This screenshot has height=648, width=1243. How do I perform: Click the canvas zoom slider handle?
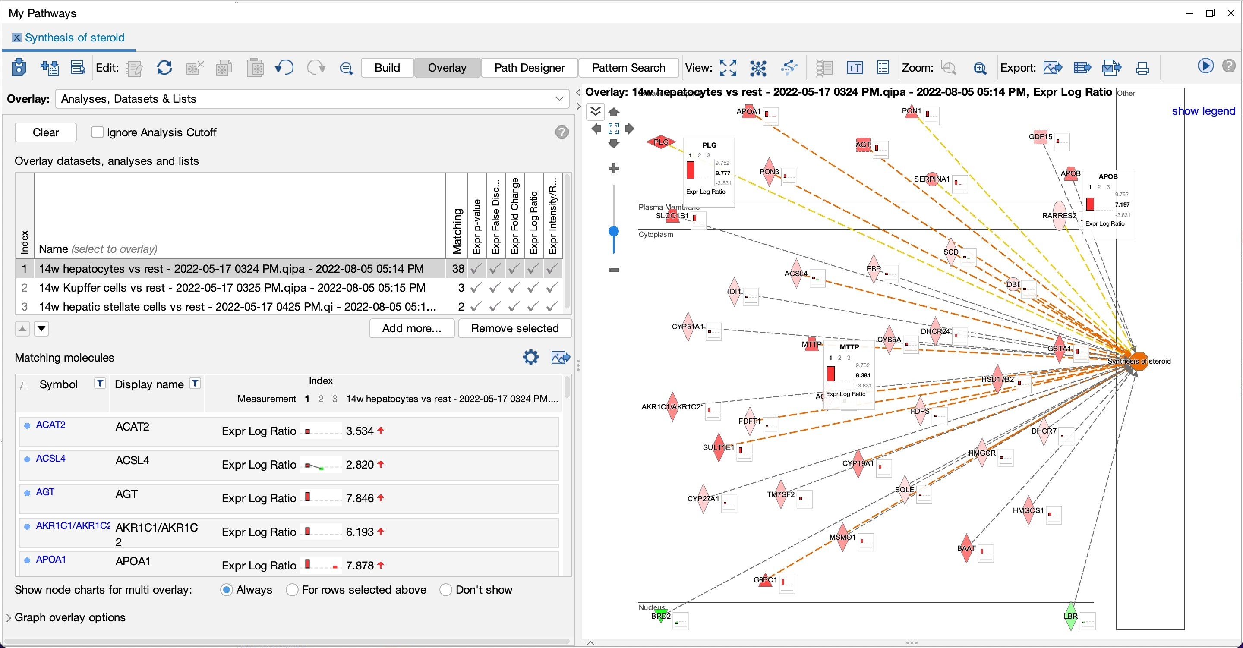click(614, 232)
